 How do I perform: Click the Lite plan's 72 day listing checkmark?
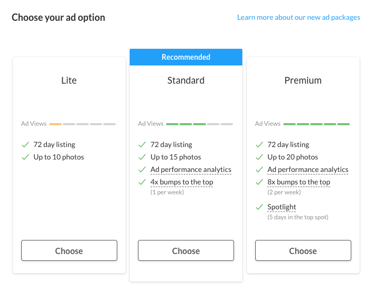pos(25,144)
